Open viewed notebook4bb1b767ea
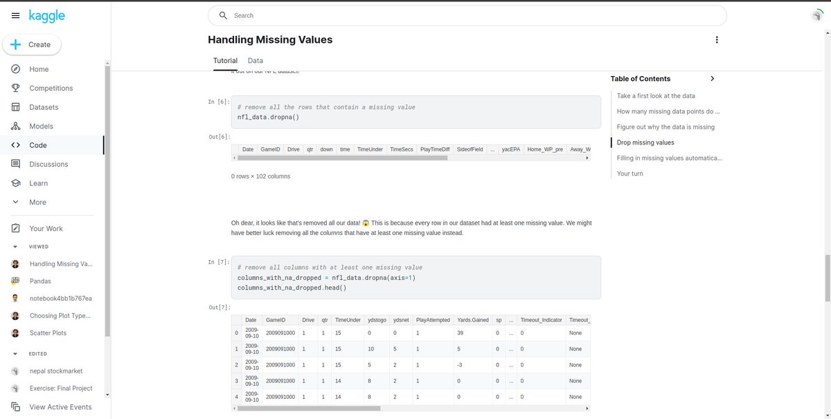831x419 pixels. click(60, 298)
